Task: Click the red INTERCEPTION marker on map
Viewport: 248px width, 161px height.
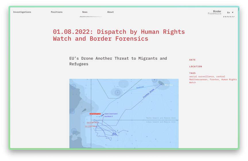Action: point(95,114)
